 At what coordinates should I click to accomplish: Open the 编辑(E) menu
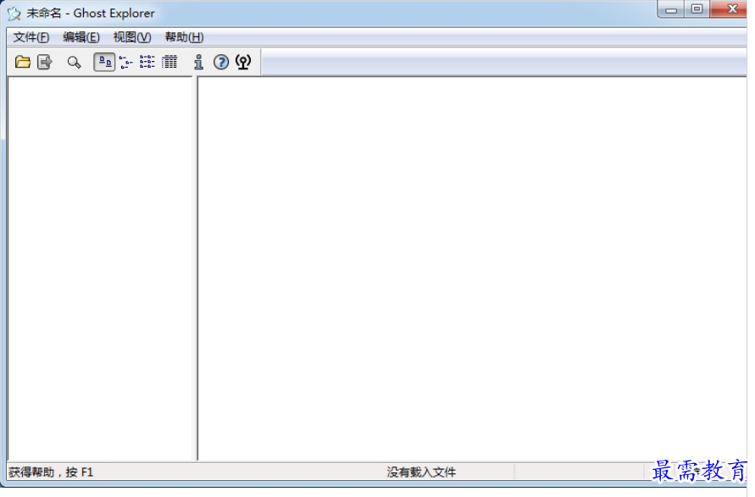point(80,37)
